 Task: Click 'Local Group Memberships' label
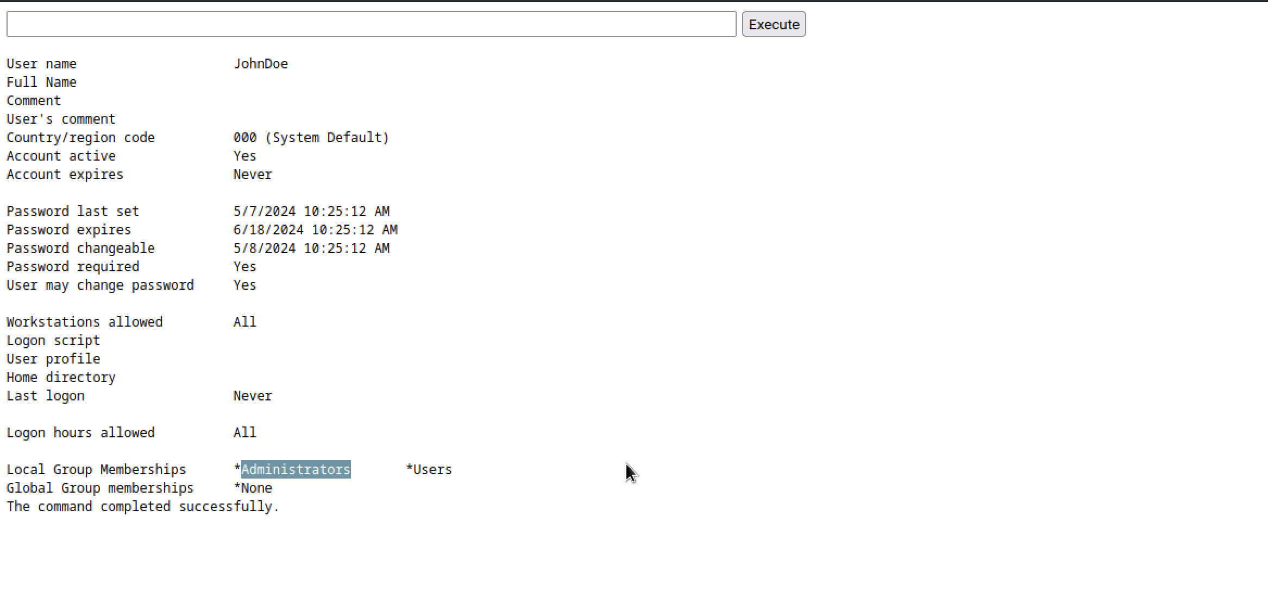pos(96,469)
